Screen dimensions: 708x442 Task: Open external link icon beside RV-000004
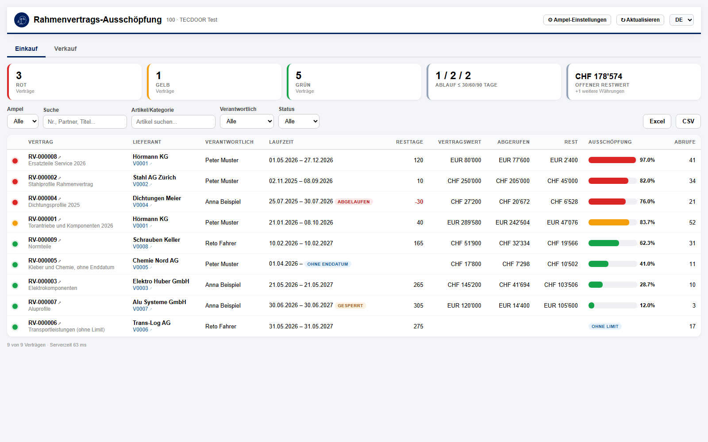(x=60, y=198)
